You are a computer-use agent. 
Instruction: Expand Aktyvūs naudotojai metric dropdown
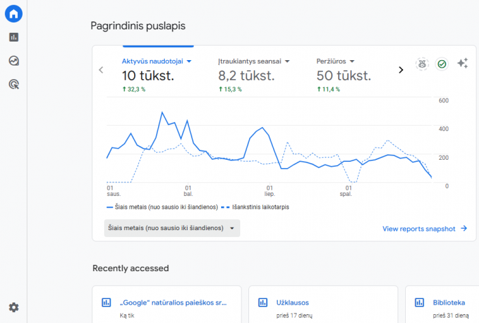click(x=189, y=61)
